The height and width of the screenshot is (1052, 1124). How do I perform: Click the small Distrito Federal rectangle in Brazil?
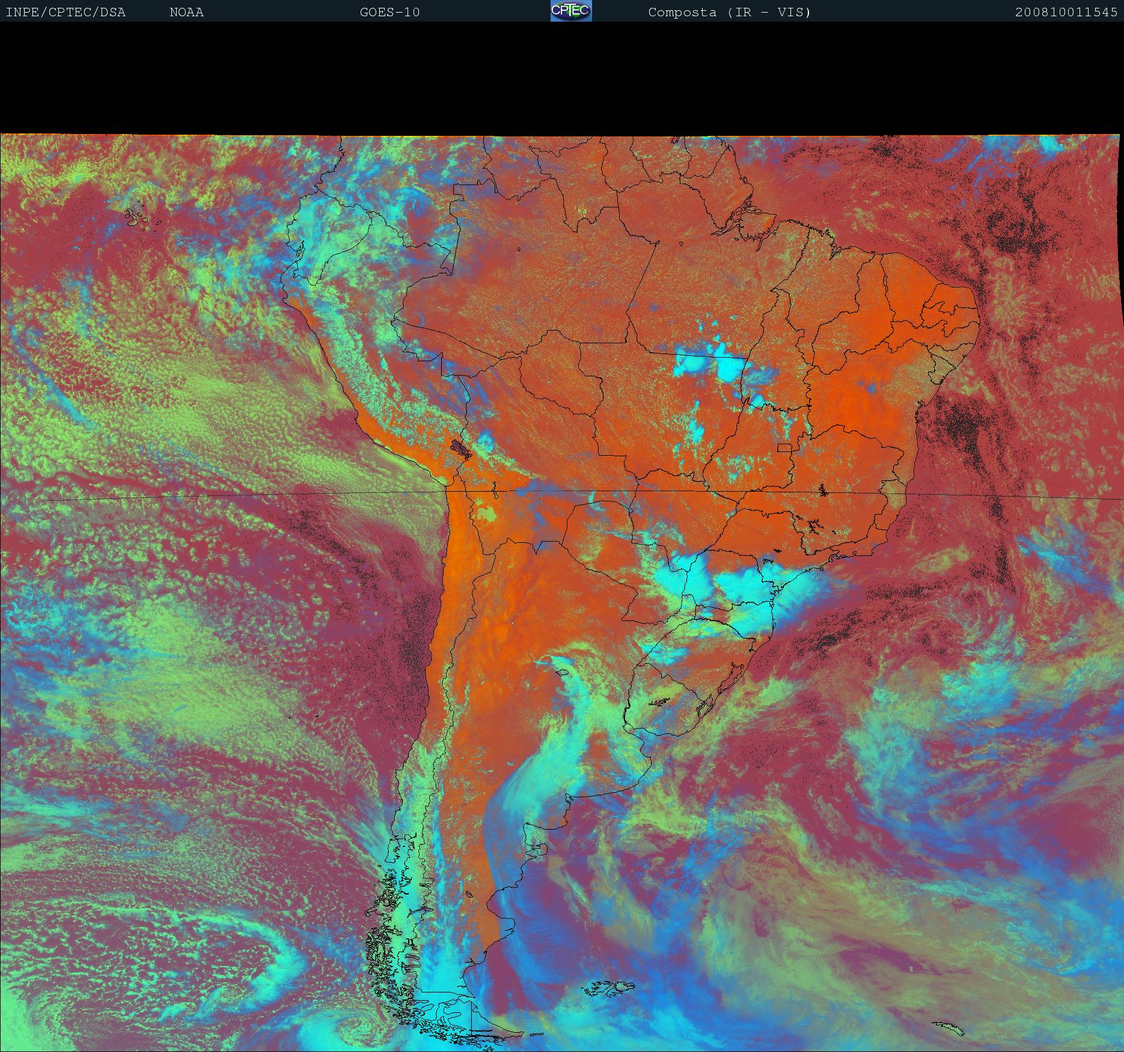[x=784, y=447]
